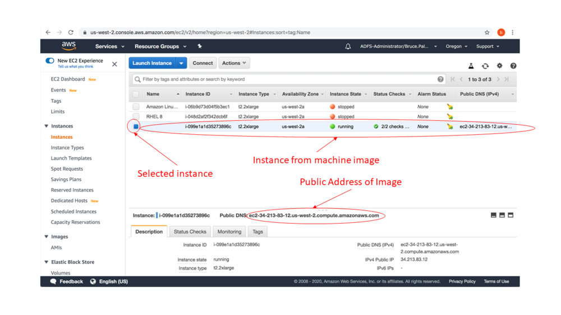Open the Launch Instance dropdown arrow
Screen dimensions: 561x315
(x=181, y=63)
